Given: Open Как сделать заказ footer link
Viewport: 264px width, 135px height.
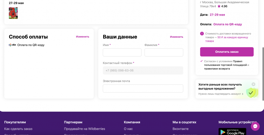Looking at the screenshot, I should [x=18, y=129].
